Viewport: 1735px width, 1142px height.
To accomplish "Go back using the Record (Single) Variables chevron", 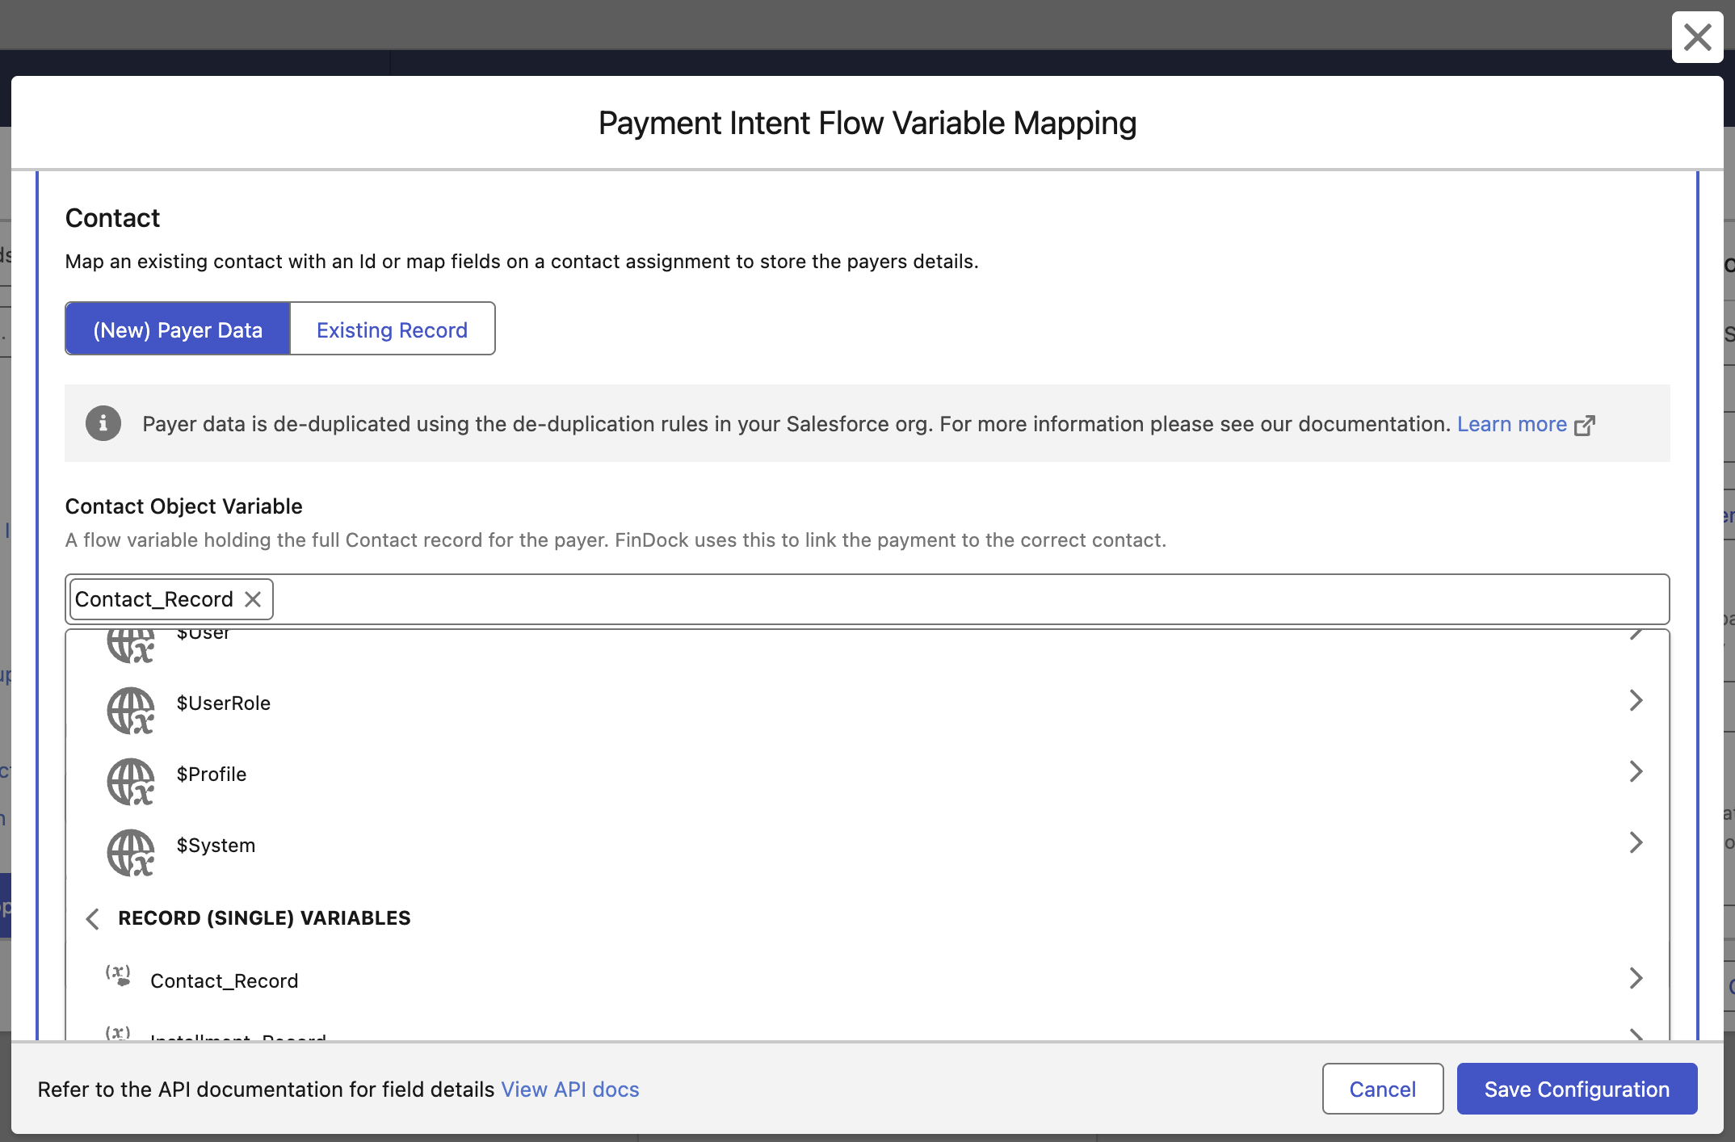I will click(93, 919).
